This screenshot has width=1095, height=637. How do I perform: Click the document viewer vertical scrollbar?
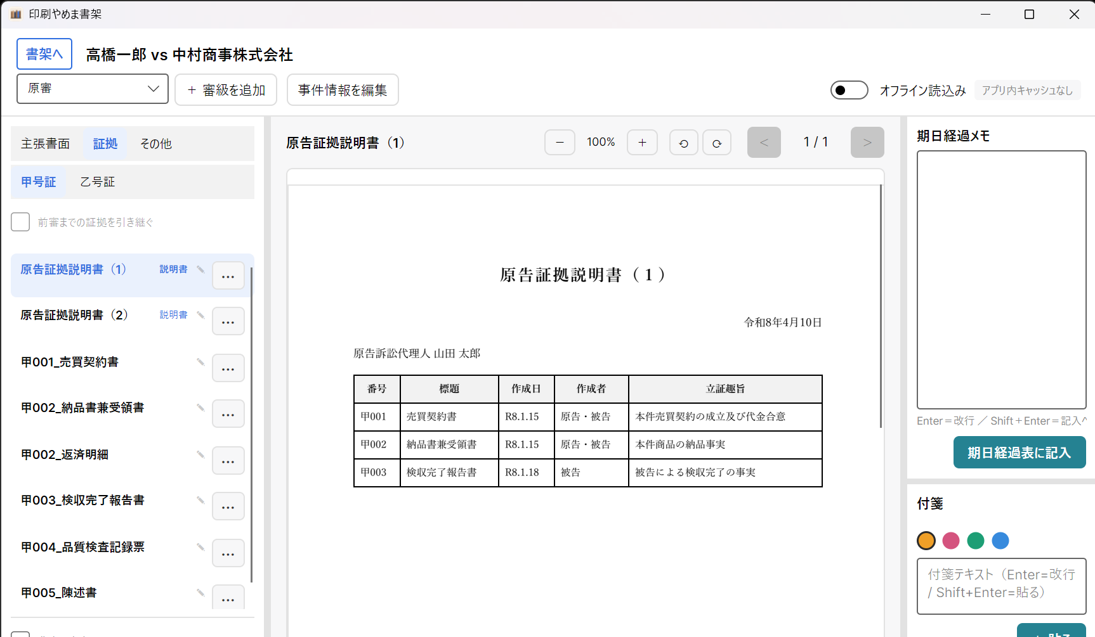pos(881,306)
